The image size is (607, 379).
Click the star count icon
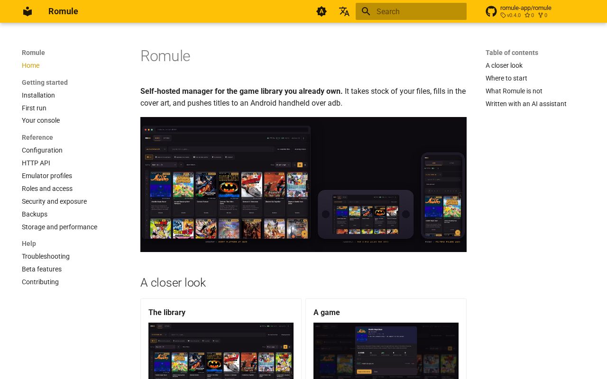527,15
